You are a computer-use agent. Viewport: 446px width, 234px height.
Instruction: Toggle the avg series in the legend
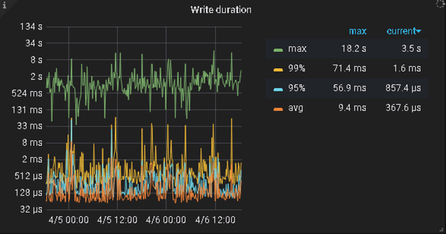point(295,108)
